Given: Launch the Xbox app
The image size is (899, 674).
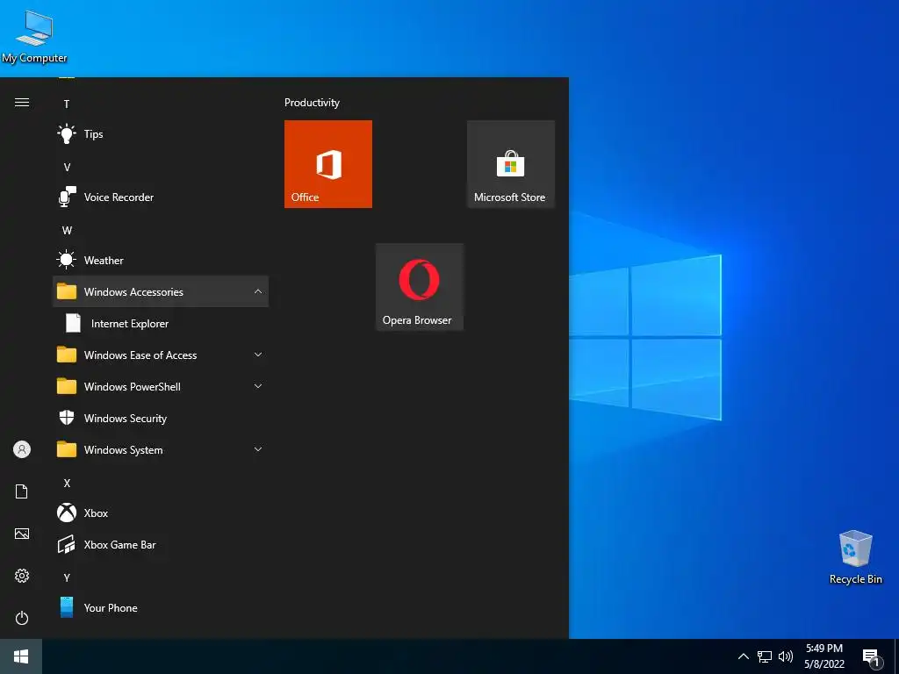Looking at the screenshot, I should pos(161,513).
